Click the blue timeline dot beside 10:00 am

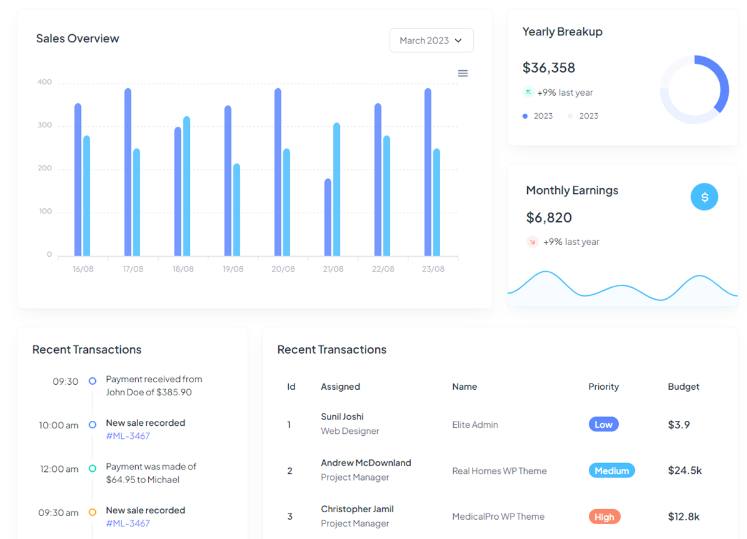pos(92,425)
